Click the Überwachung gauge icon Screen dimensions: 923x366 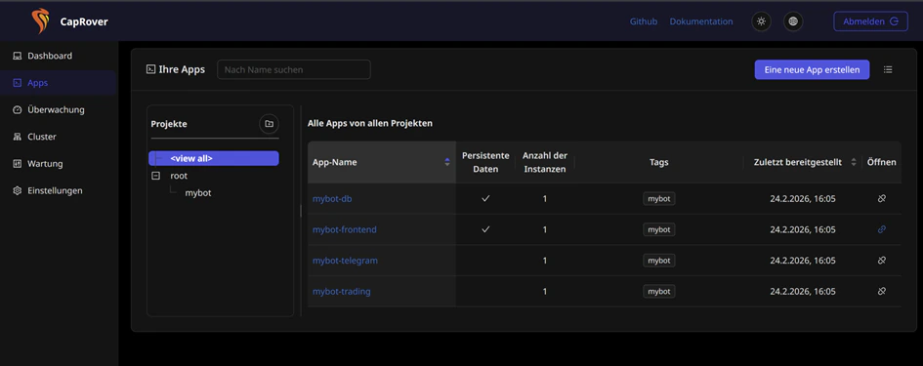[x=17, y=110]
